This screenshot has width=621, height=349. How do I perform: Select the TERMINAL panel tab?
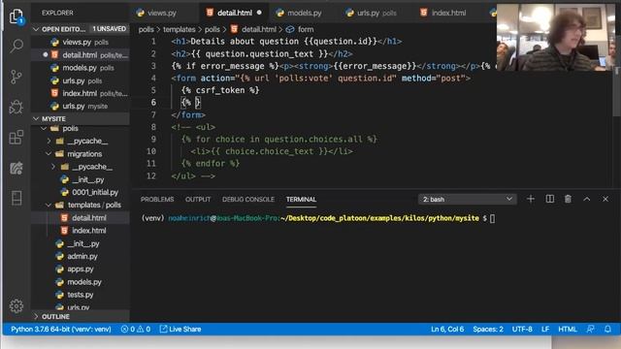[x=301, y=200]
